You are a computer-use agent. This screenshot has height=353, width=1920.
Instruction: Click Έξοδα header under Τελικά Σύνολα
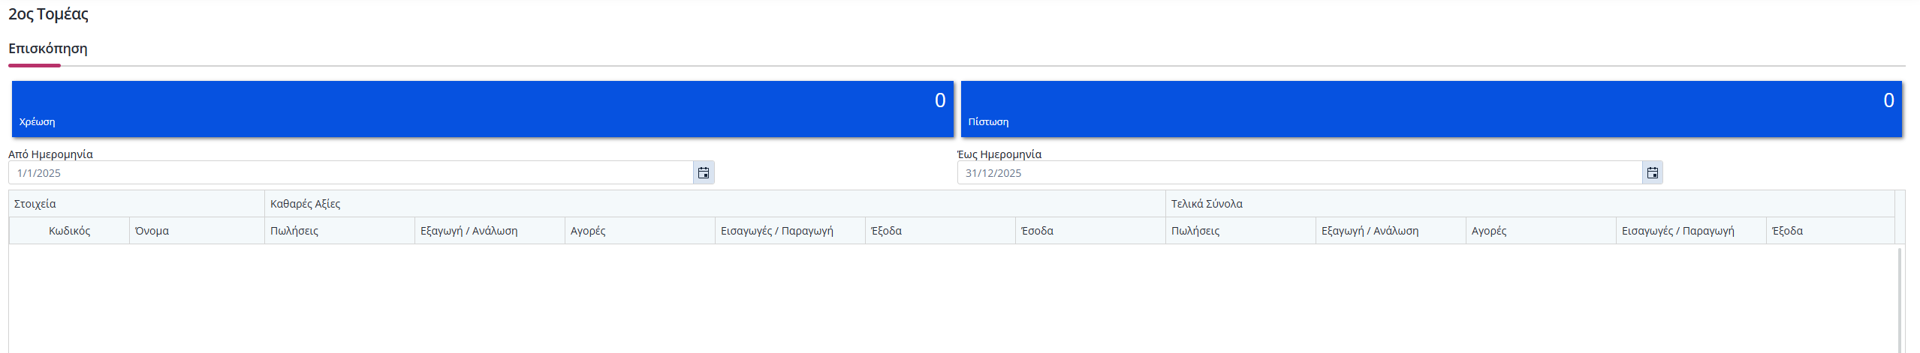pos(1830,231)
